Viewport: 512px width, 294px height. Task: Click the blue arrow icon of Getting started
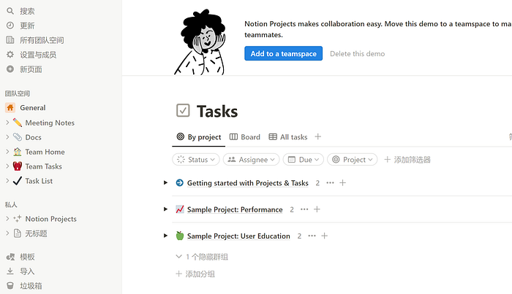[x=180, y=182]
